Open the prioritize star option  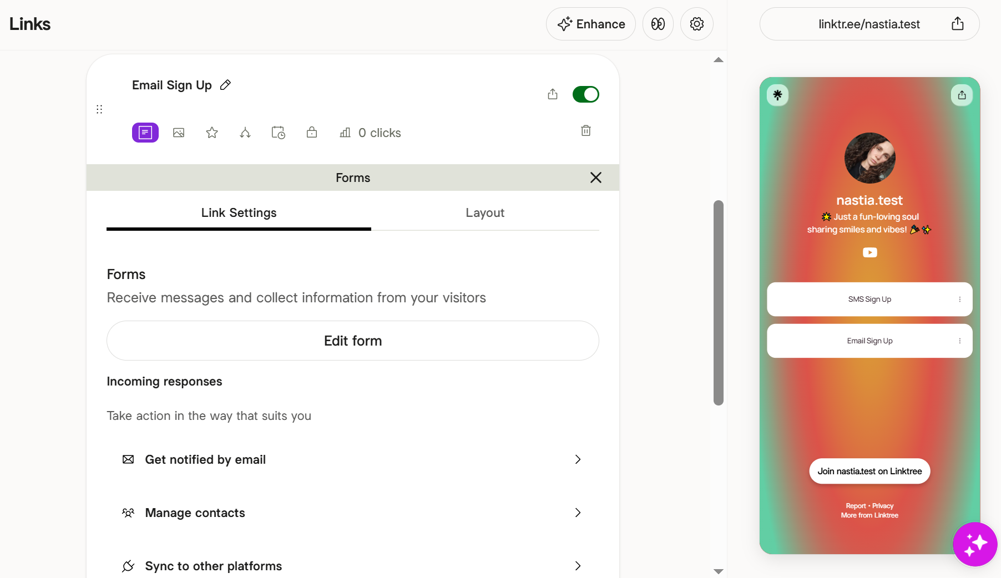point(212,133)
